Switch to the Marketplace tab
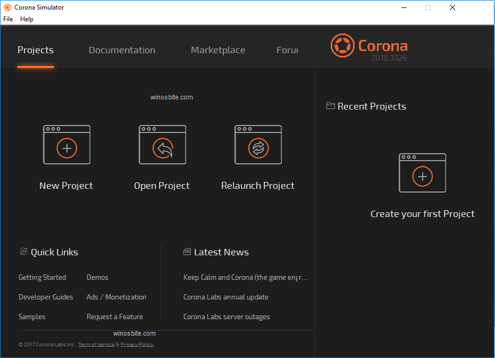Image resolution: width=495 pixels, height=358 pixels. 218,50
